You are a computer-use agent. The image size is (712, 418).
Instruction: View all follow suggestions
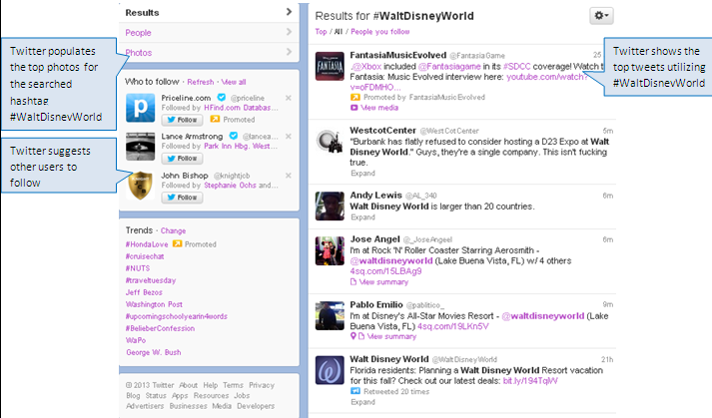[x=234, y=82]
